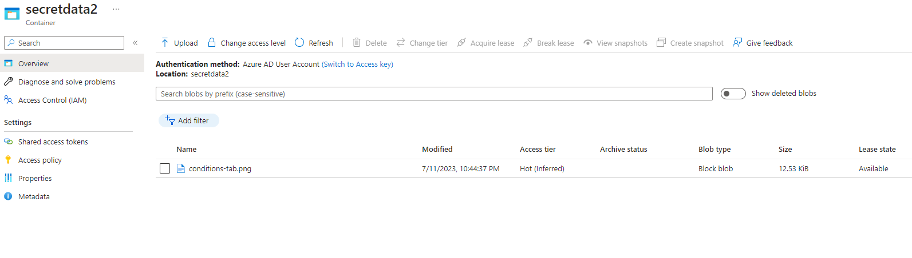Collapse the sidebar with double chevron
912x258 pixels.
point(135,43)
